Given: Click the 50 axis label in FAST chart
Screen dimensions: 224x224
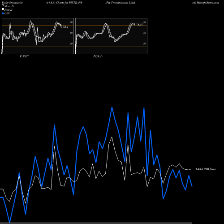Looking at the screenshot, I should tap(71, 33).
